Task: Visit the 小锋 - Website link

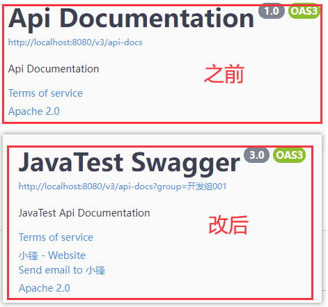Action: [52, 255]
